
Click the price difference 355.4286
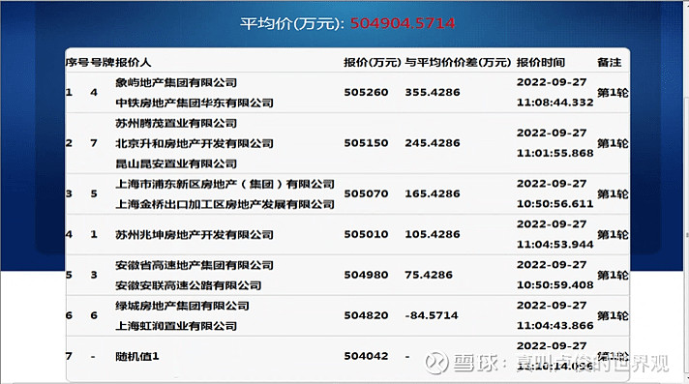[433, 92]
